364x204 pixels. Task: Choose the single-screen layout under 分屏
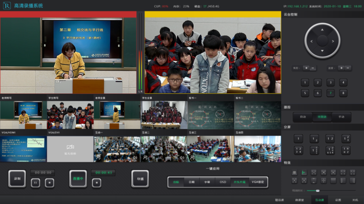tap(298, 138)
